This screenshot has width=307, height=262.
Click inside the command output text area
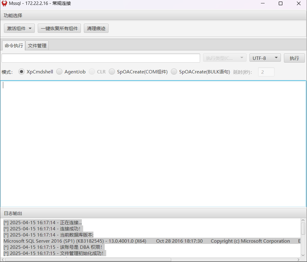click(153, 143)
